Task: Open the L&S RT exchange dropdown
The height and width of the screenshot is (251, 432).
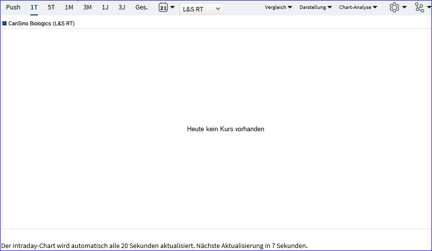Action: point(202,9)
